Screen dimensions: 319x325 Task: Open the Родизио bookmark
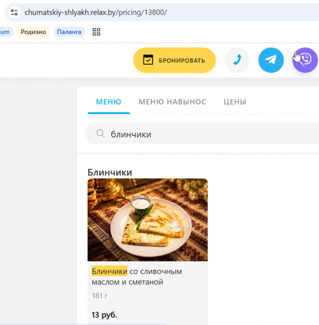(34, 32)
